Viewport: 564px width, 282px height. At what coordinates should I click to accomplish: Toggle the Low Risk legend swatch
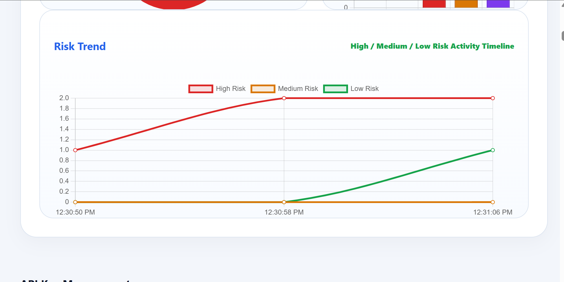[x=335, y=89]
